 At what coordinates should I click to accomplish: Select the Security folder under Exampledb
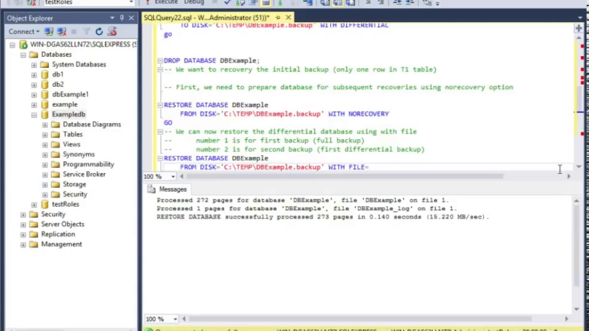point(75,194)
